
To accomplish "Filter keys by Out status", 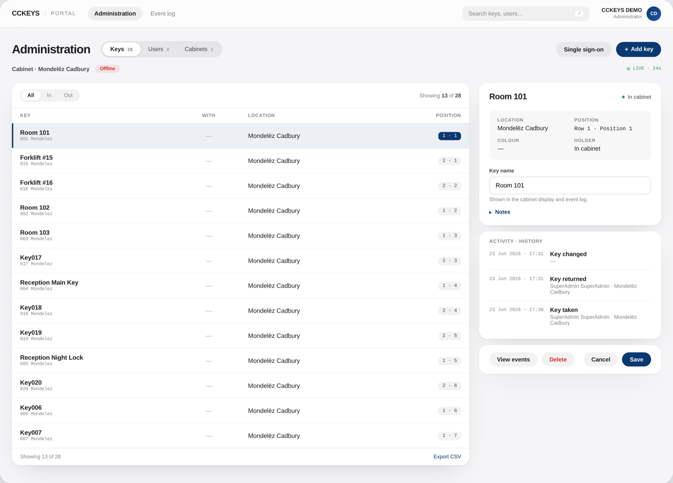I will [68, 96].
